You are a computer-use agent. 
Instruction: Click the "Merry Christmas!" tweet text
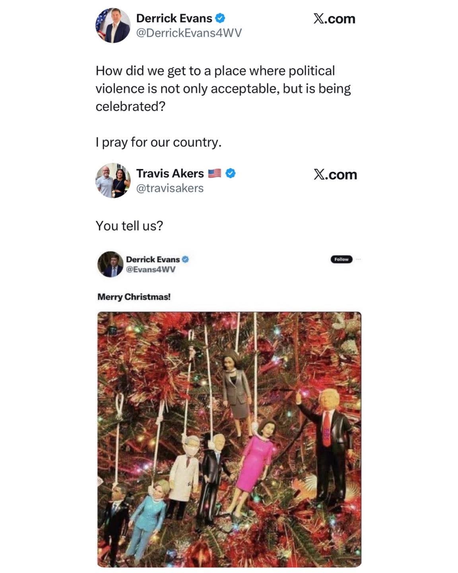pos(134,297)
